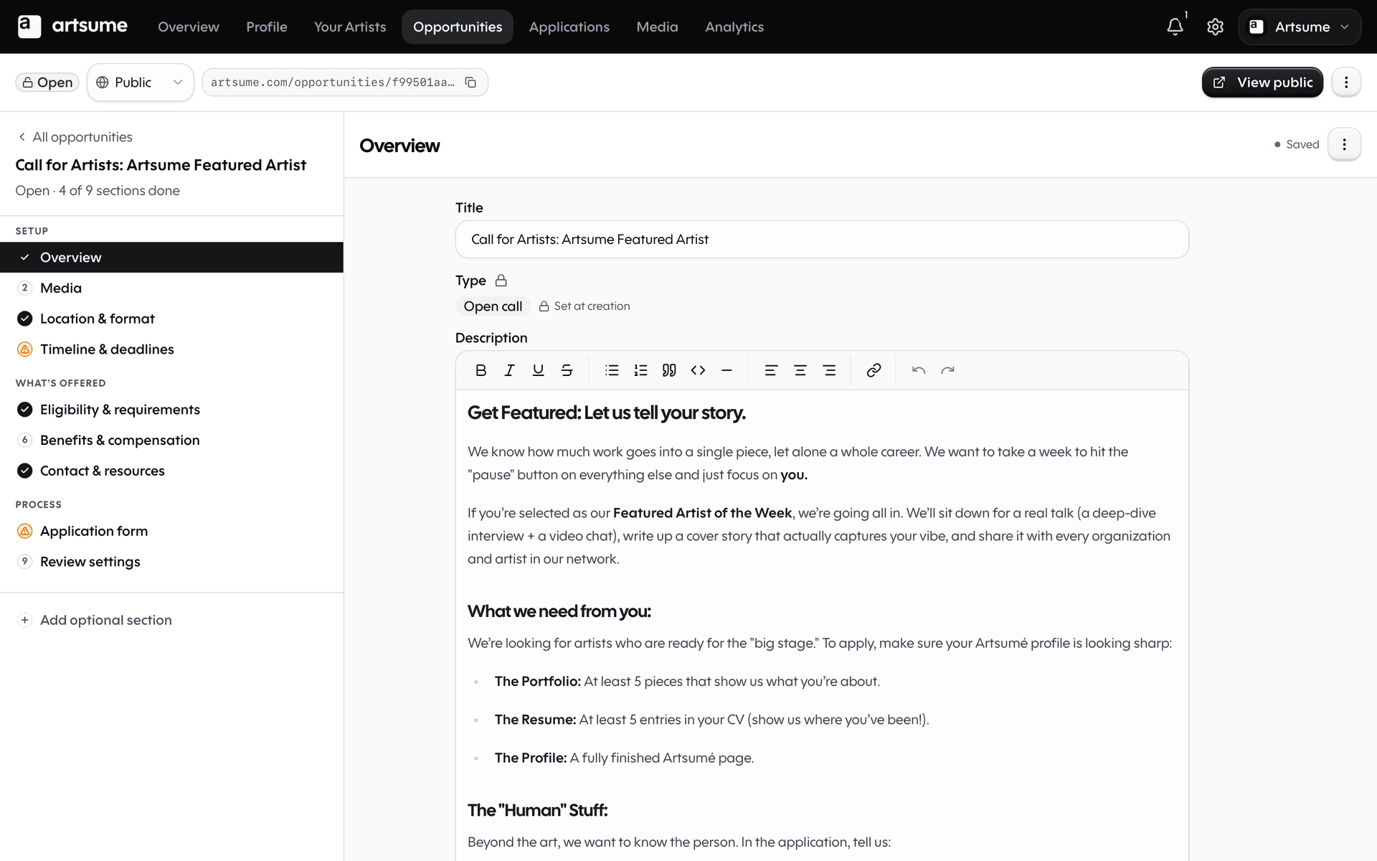Image resolution: width=1377 pixels, height=861 pixels.
Task: Go back to All opportunities
Action: pos(75,137)
